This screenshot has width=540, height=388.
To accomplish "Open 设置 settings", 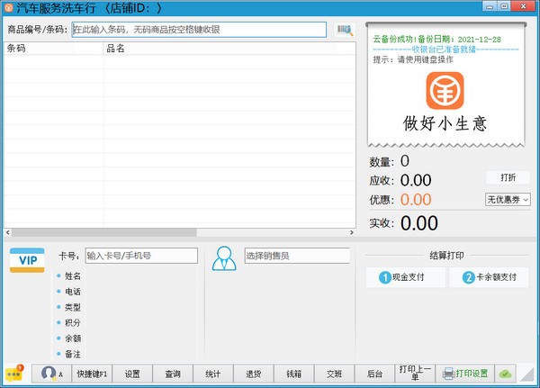I will point(132,374).
